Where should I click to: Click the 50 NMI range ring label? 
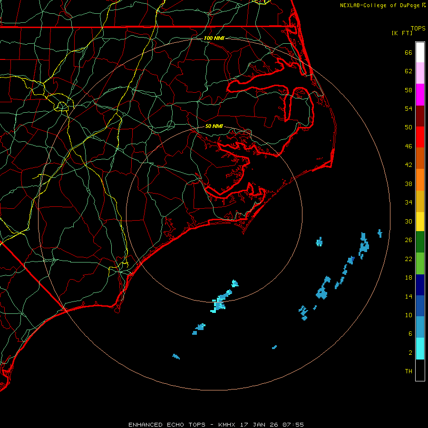(x=214, y=126)
